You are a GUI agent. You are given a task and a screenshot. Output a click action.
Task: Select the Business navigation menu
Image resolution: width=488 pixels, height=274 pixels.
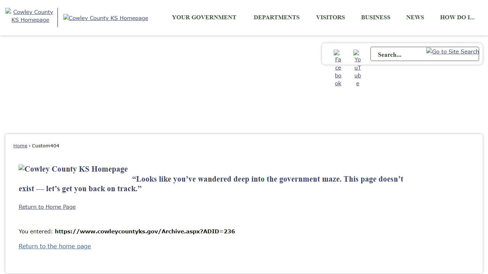[x=375, y=17]
